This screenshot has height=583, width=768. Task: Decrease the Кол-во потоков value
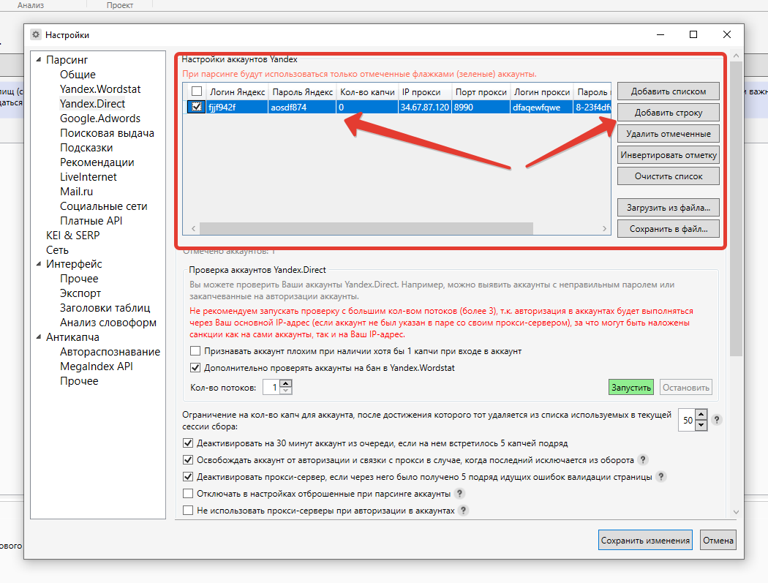286,391
